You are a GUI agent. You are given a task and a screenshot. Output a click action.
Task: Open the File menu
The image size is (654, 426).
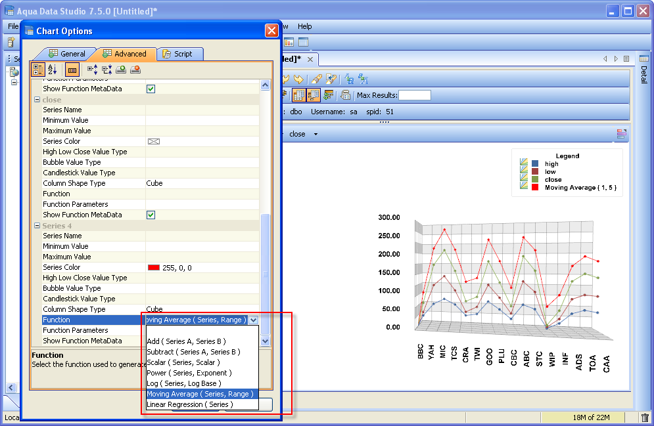pos(13,26)
